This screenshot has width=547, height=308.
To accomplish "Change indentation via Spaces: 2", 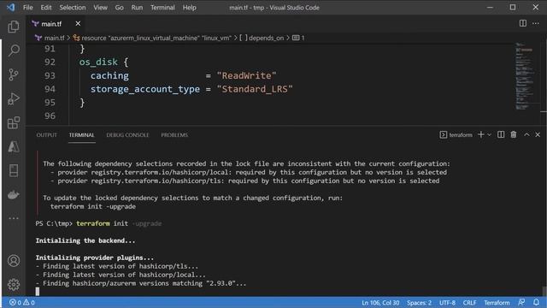I will tap(419, 302).
